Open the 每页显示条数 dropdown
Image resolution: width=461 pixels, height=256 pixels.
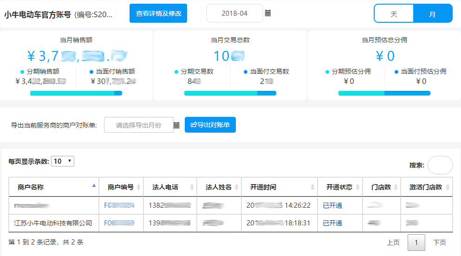(63, 161)
